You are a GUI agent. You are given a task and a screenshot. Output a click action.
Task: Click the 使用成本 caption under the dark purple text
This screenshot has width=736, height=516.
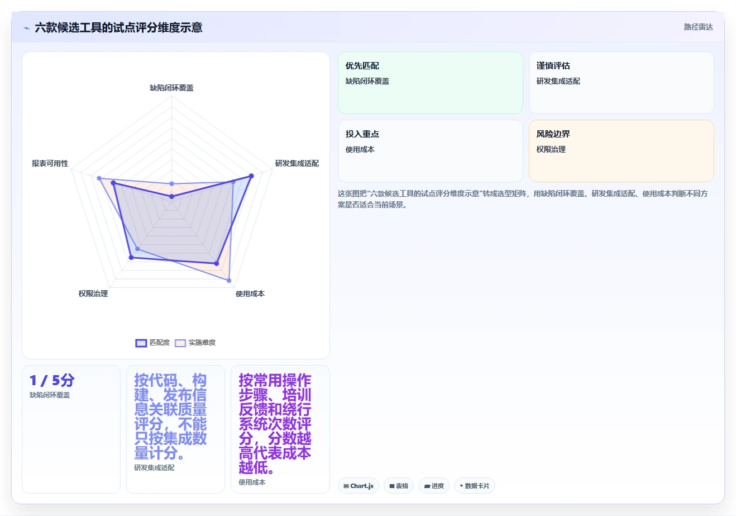pyautogui.click(x=252, y=482)
